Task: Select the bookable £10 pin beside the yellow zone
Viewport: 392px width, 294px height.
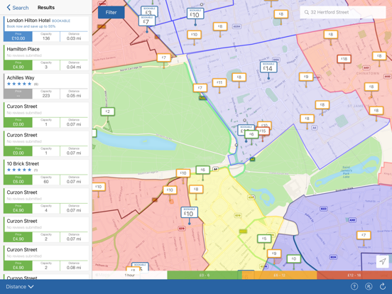Action: point(189,212)
